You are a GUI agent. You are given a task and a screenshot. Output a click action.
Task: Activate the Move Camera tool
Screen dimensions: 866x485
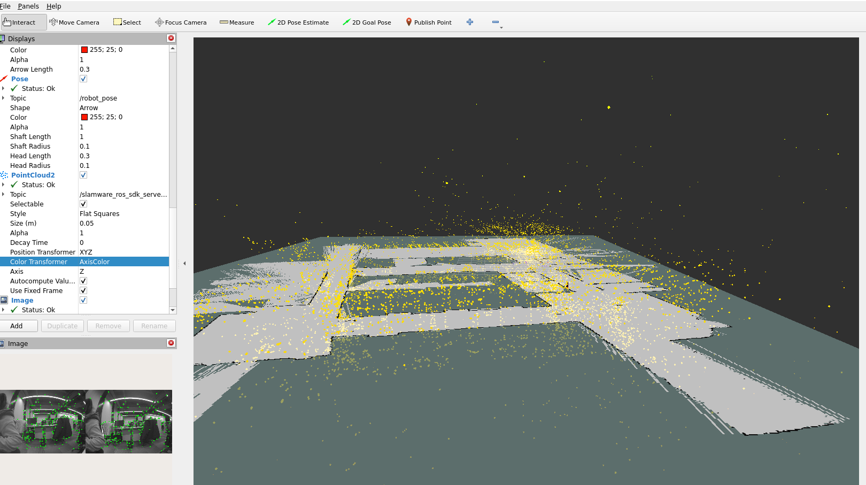point(74,22)
